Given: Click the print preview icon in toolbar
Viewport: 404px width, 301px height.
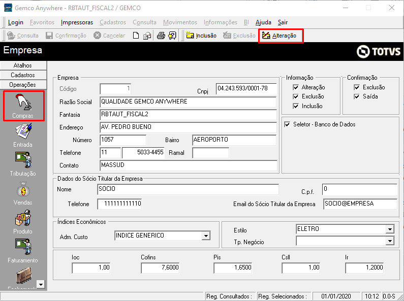Looking at the screenshot, I should (x=147, y=36).
